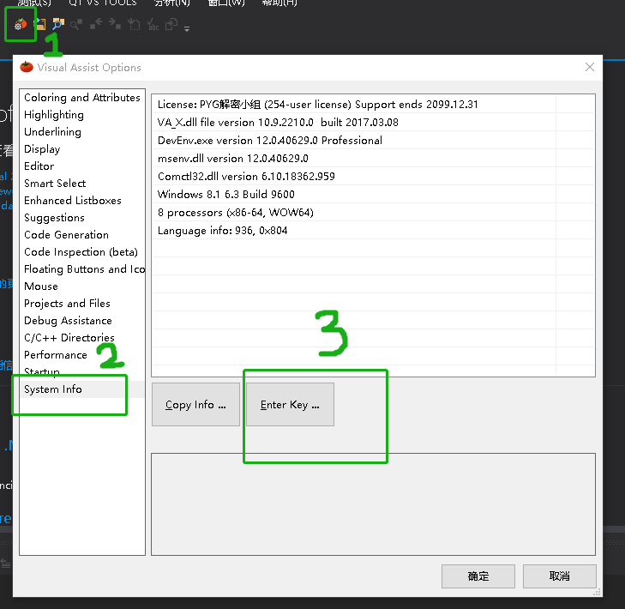625x609 pixels.
Task: Select the Editor category
Action: (x=82, y=166)
